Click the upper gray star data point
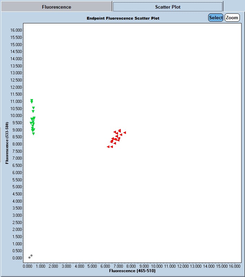This screenshot has height=277, width=245. pyautogui.click(x=32, y=256)
